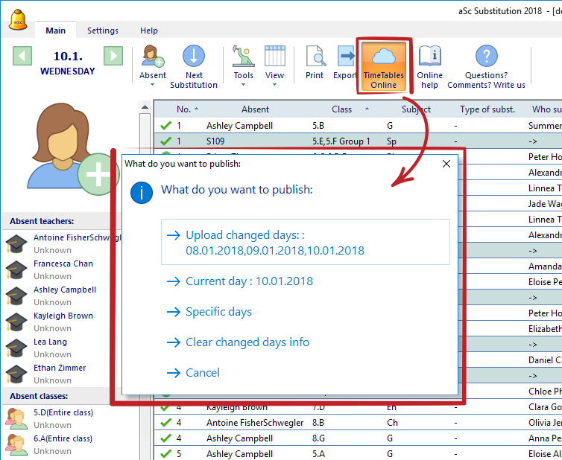Select absent teacher Ashley Campbell in sidebar
The height and width of the screenshot is (460, 562).
pyautogui.click(x=65, y=290)
